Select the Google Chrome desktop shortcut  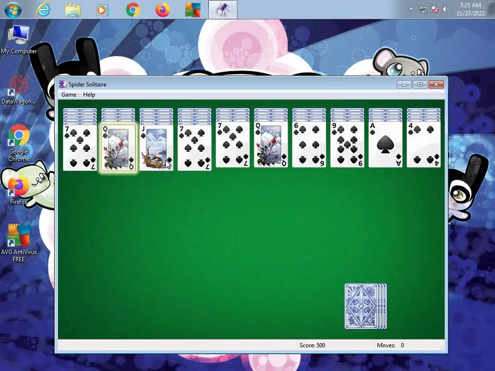pyautogui.click(x=19, y=143)
